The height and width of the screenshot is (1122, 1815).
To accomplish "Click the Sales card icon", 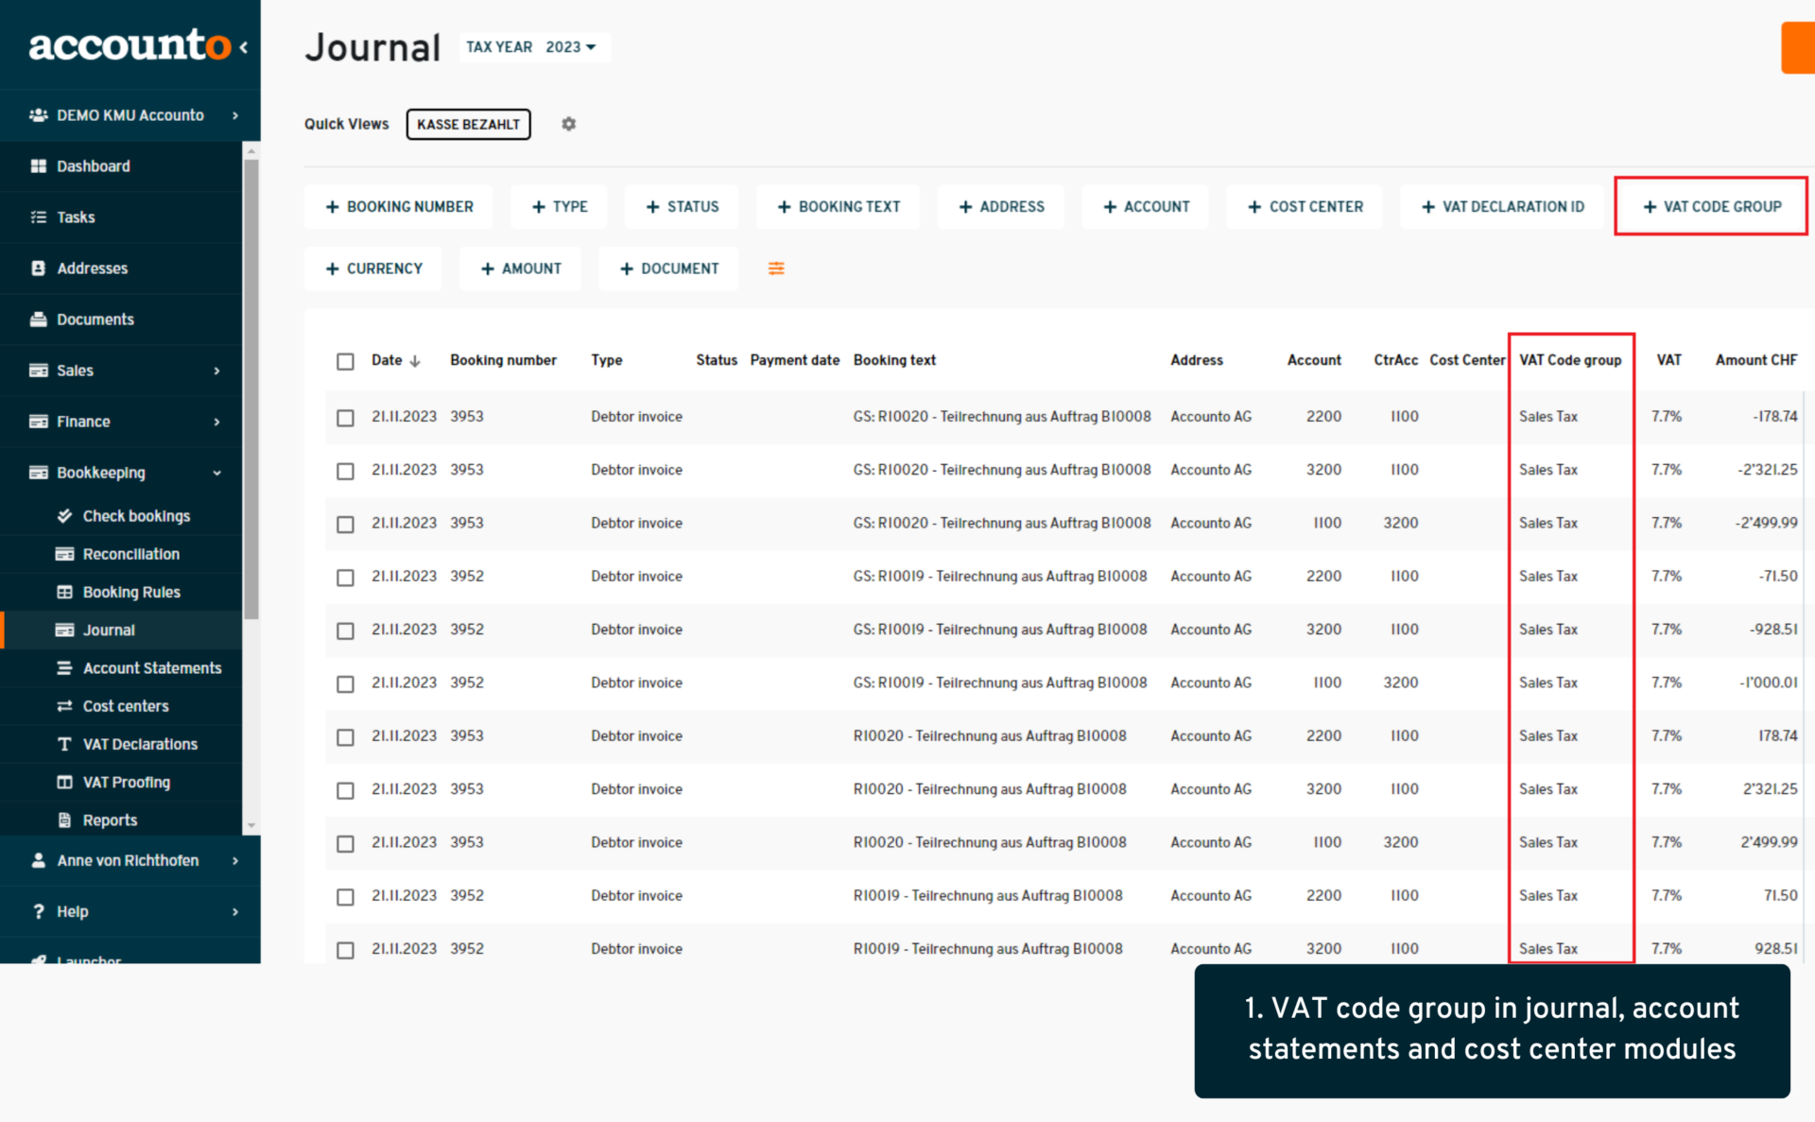I will 39,371.
